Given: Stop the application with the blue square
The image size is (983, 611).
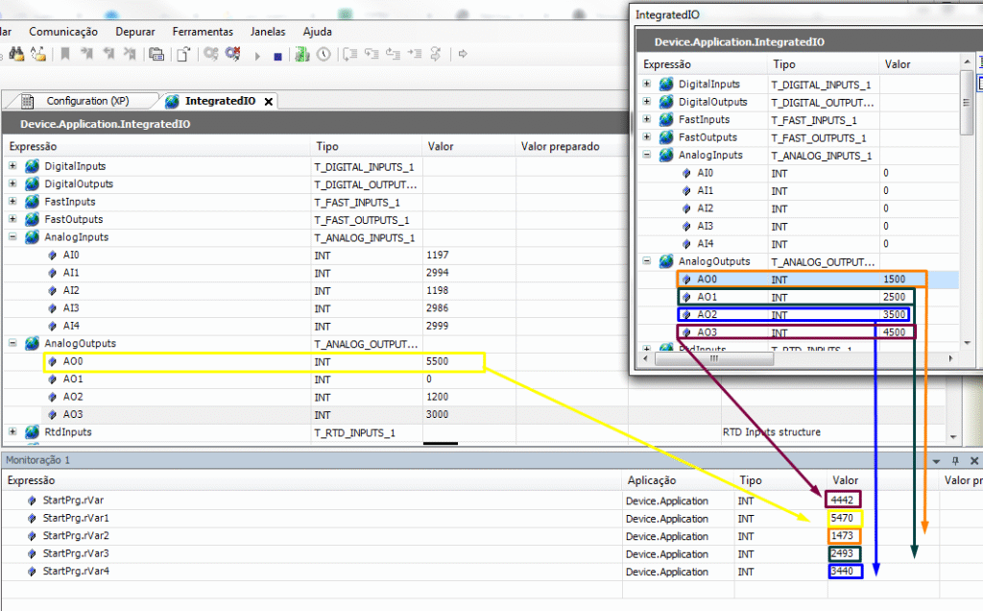Looking at the screenshot, I should pyautogui.click(x=277, y=57).
